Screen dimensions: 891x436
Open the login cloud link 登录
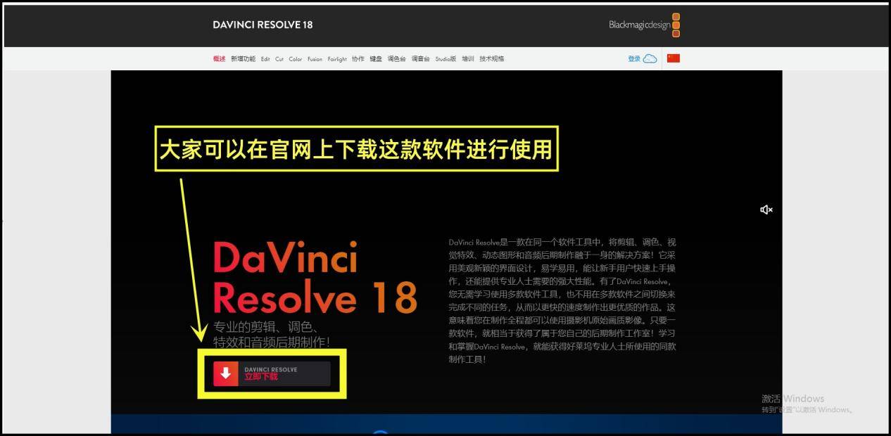642,59
